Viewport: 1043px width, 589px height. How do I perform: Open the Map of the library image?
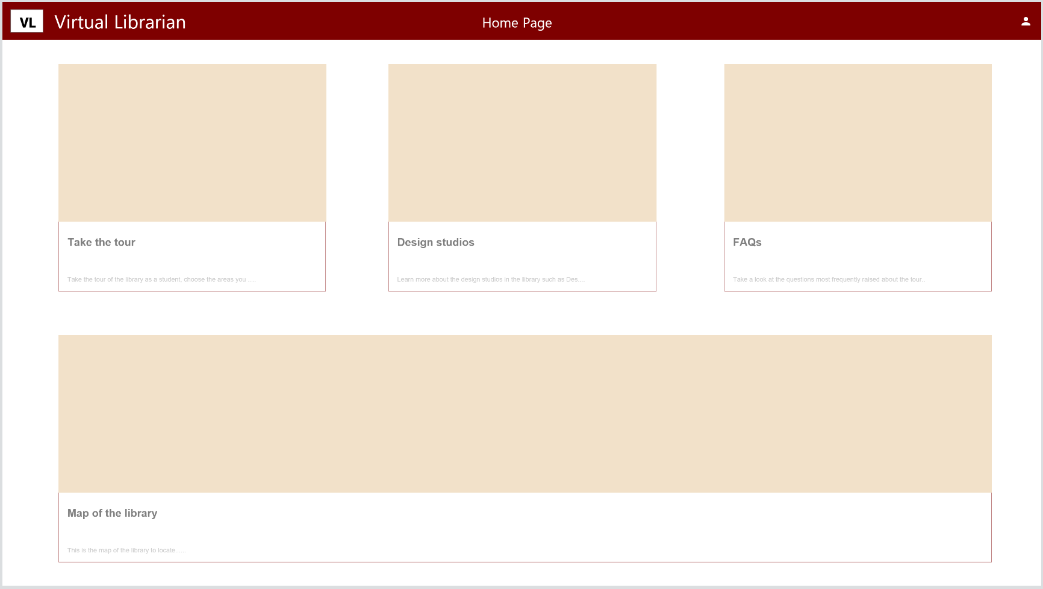[x=525, y=414]
